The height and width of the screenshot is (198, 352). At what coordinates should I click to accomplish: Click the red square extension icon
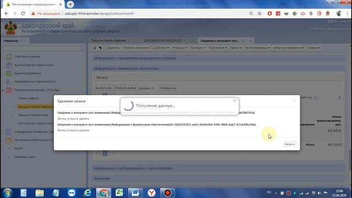pos(278,13)
